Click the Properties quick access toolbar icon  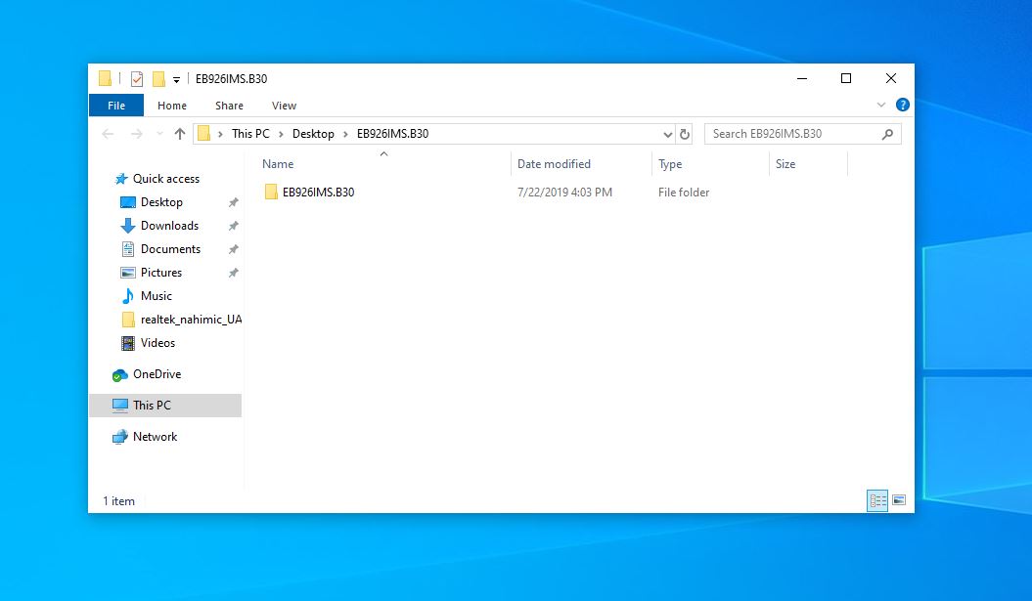point(137,79)
